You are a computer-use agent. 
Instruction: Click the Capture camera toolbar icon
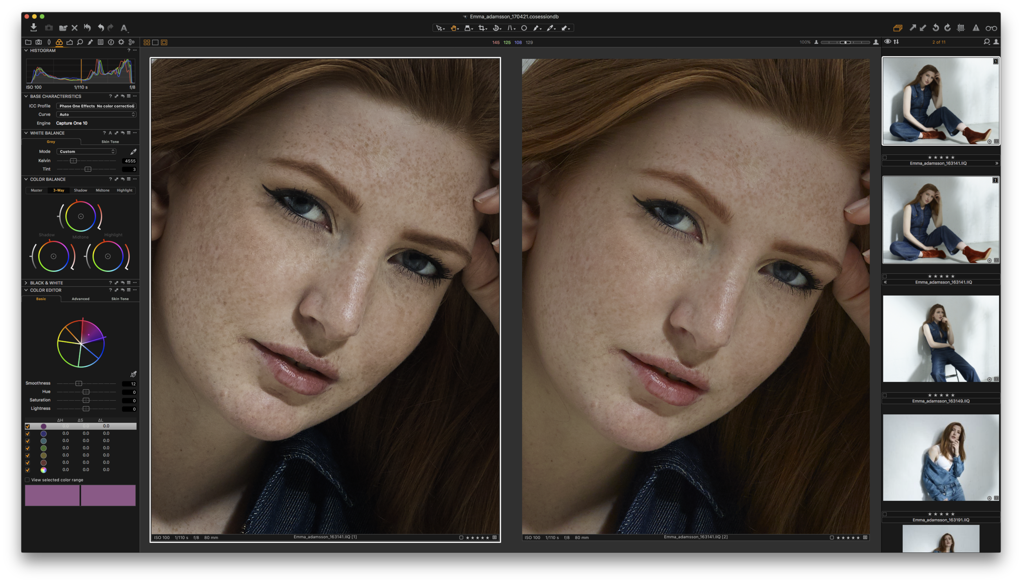coord(49,28)
